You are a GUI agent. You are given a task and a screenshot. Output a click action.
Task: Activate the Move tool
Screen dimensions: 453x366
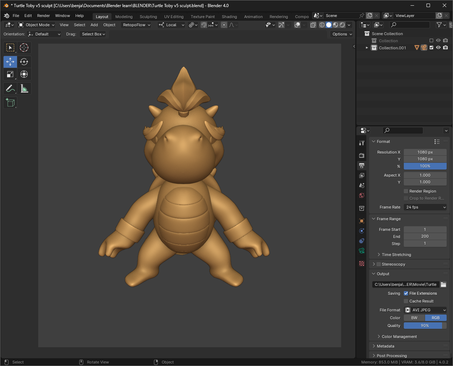[10, 62]
